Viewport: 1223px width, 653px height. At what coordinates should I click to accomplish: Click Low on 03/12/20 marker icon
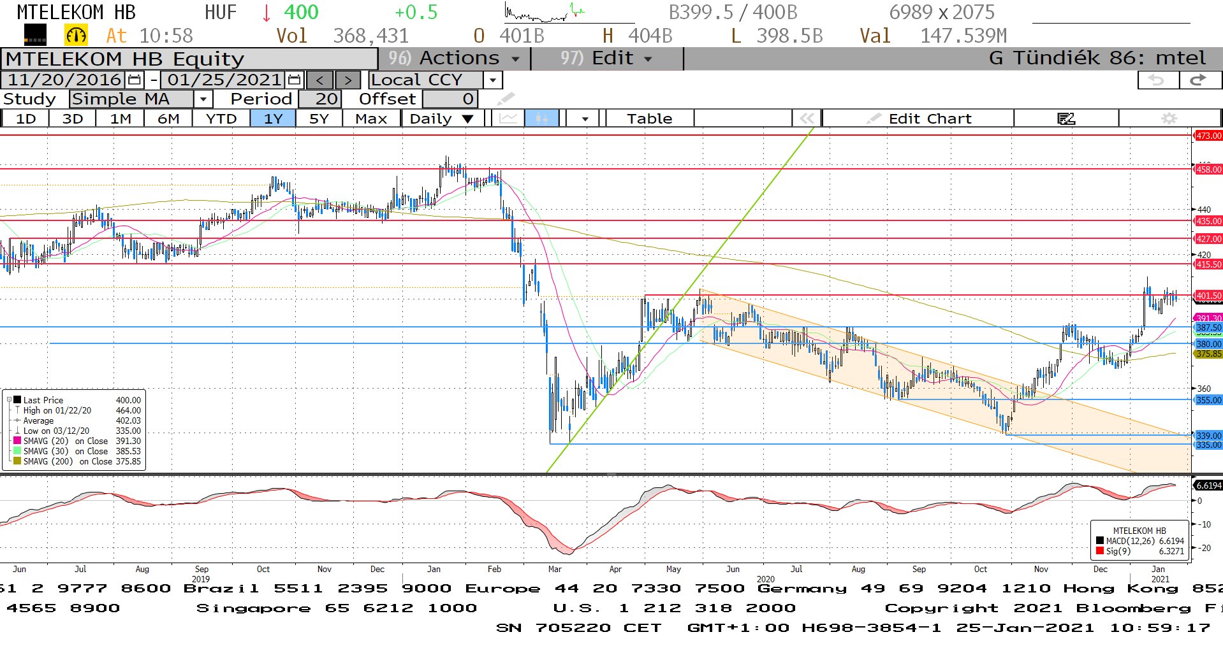coord(17,431)
